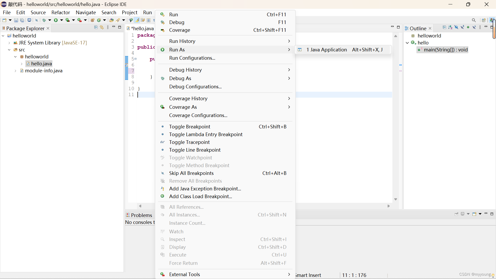Click the Open Perspective icon
The image size is (496, 279).
[x=484, y=20]
